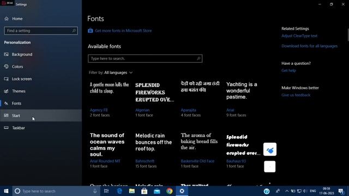Open the Start settings page

[41, 115]
